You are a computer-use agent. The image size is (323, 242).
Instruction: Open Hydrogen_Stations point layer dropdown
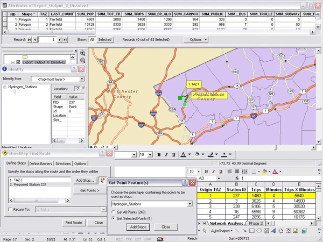189,204
